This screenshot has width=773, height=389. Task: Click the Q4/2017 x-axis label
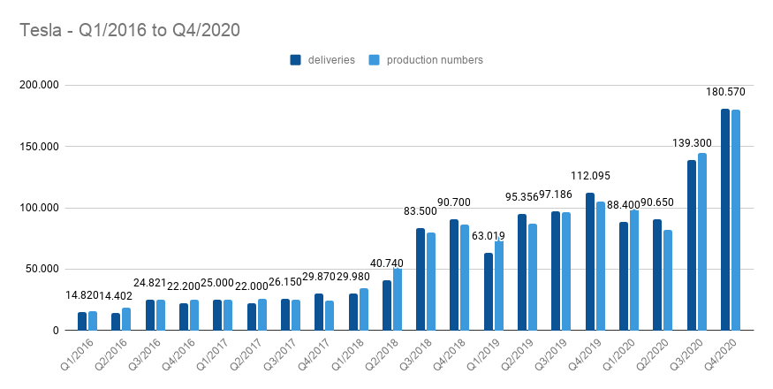point(315,354)
